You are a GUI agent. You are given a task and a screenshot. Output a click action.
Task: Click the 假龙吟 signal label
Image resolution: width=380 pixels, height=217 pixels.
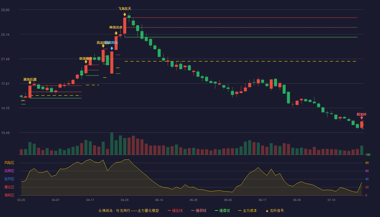[362, 114]
